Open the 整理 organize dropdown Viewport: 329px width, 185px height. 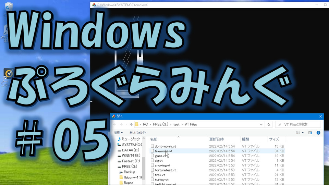[118, 133]
